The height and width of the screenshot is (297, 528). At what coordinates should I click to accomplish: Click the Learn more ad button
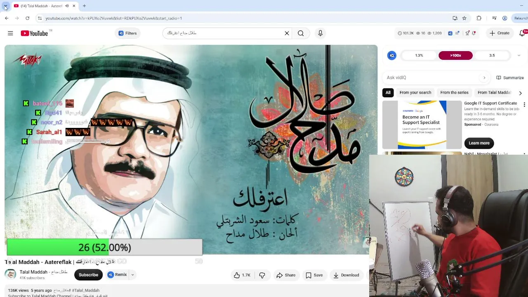[x=479, y=143]
